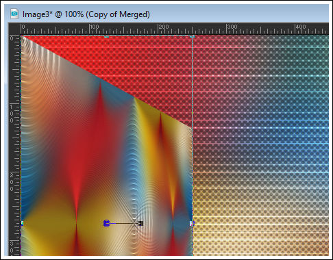
Task: Click the 200 mark on vertical ruler
Action: click(12, 182)
